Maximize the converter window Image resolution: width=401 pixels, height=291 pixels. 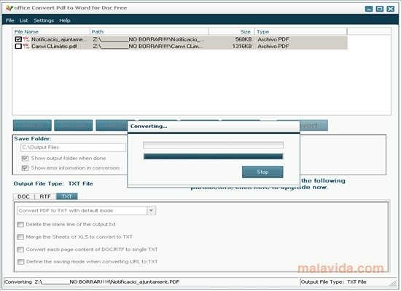[x=380, y=9]
